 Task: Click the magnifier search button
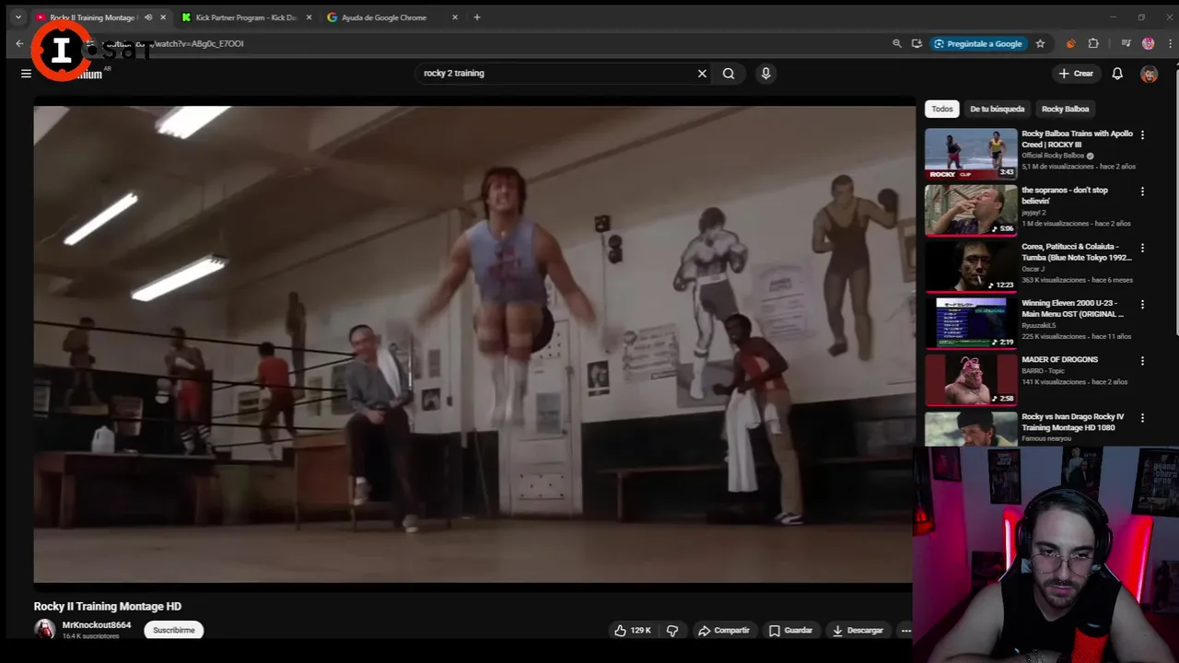coord(729,74)
